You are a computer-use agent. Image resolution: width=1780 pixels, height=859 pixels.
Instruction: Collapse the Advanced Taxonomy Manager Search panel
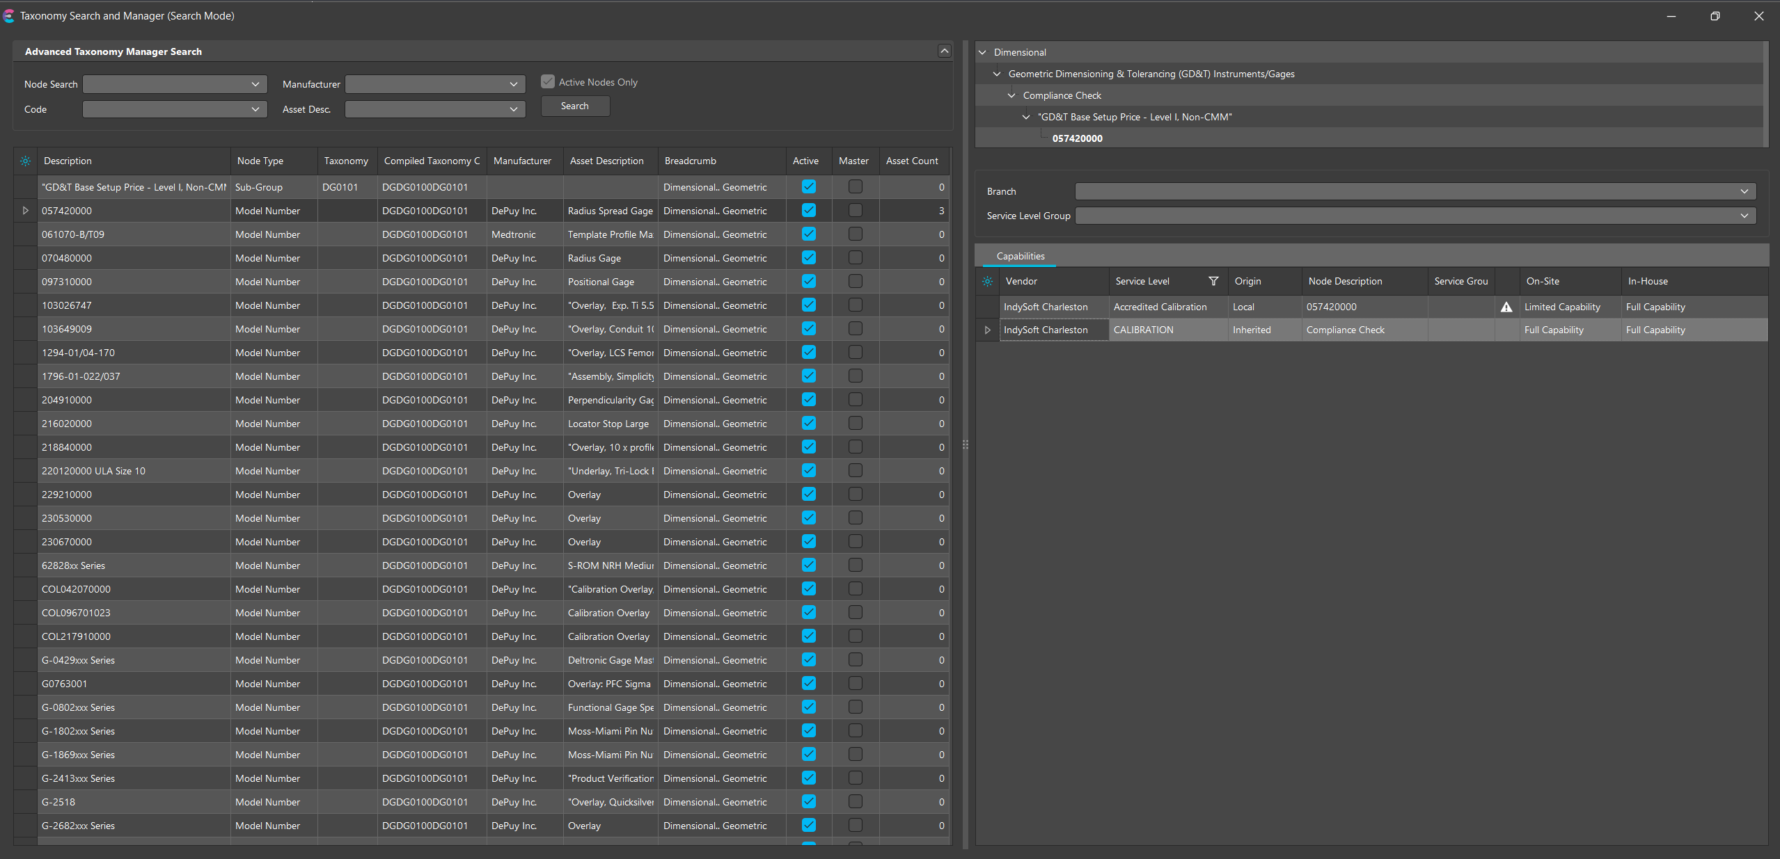point(944,51)
